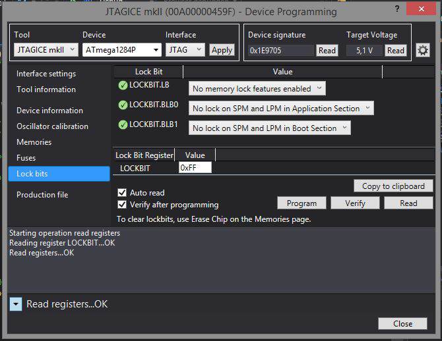Click the LOCKBIT.BLB1 row label

click(154, 124)
